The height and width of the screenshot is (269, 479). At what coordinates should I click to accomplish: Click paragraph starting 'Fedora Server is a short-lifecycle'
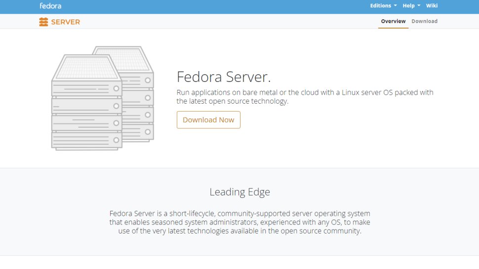[239, 222]
